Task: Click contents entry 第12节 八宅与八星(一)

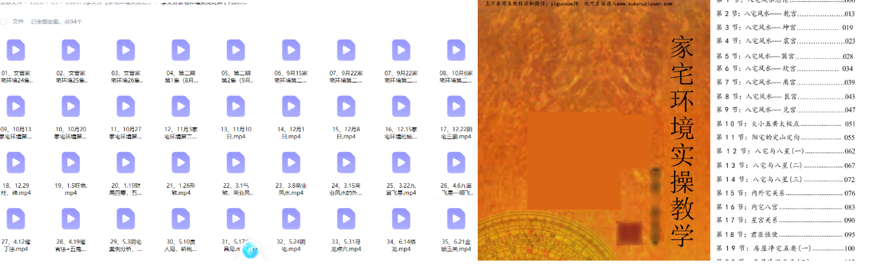Action: click(786, 151)
